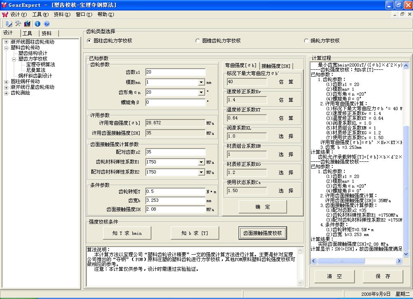Image resolution: width=413 pixels, height=299 pixels.
Task: Switch to the 弯曲强度[σb] tab
Action: [241, 65]
